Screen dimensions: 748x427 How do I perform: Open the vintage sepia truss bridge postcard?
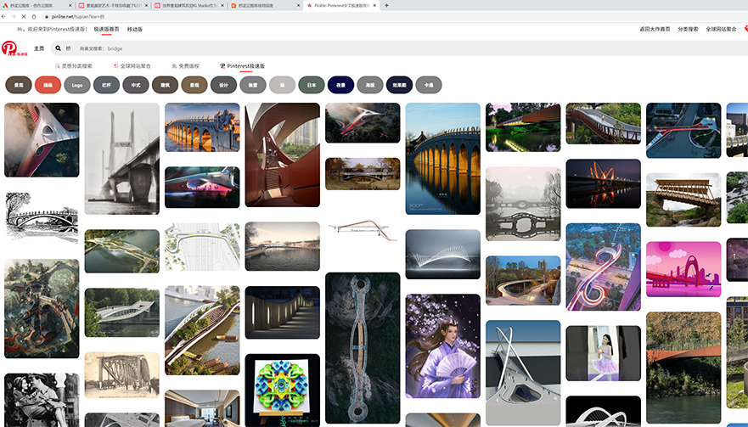tap(122, 375)
